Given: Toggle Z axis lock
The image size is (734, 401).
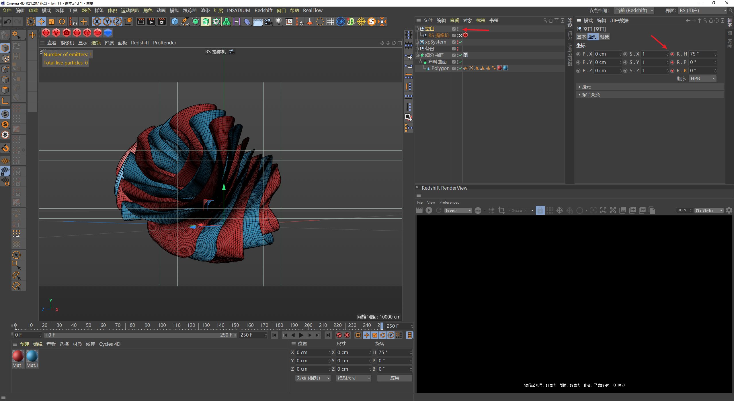Looking at the screenshot, I should pyautogui.click(x=118, y=22).
